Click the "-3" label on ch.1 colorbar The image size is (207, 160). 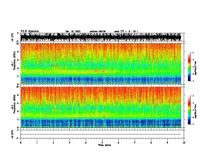193,53
